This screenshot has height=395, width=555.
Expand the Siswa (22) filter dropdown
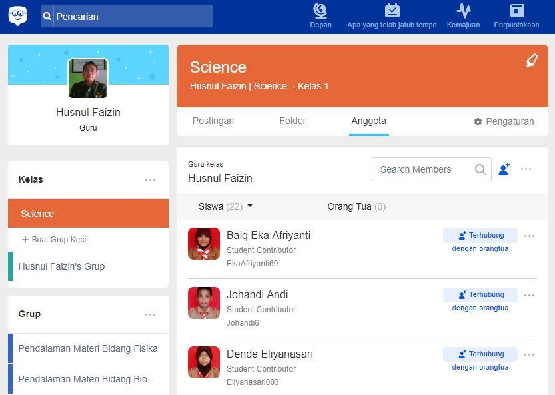249,206
